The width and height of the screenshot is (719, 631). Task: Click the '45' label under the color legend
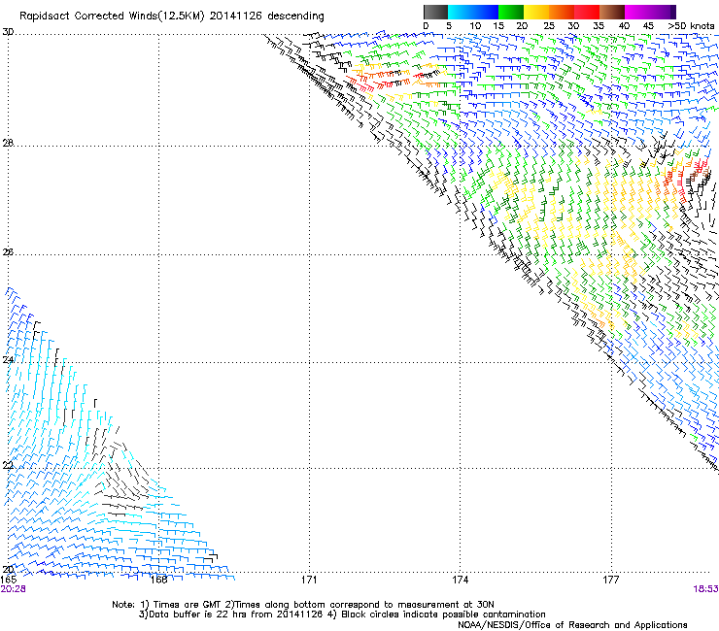648,25
